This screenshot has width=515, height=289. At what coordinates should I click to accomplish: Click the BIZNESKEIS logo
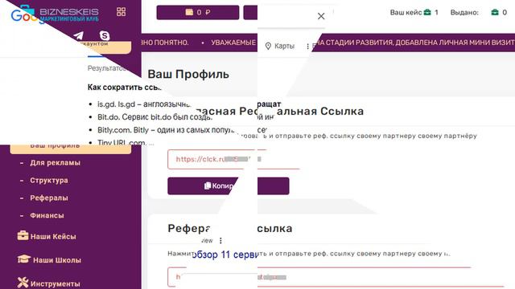pyautogui.click(x=69, y=14)
